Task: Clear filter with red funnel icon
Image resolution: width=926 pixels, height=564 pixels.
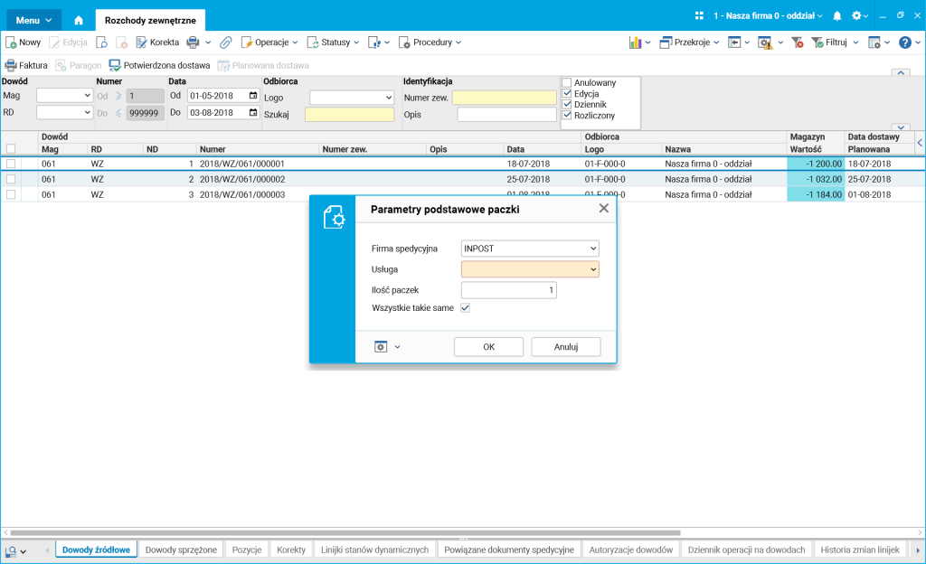Action: (798, 42)
